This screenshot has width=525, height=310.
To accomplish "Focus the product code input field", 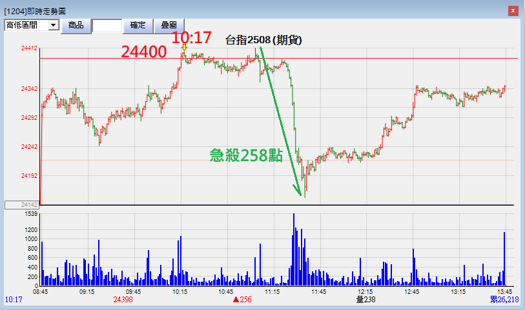I will pyautogui.click(x=107, y=25).
